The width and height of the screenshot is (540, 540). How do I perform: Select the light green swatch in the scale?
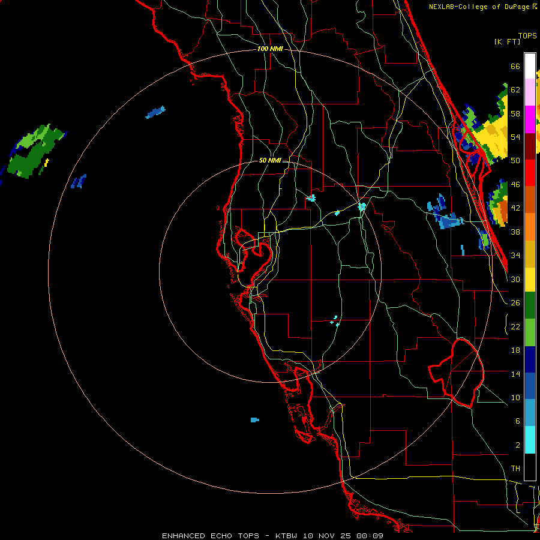[530, 332]
